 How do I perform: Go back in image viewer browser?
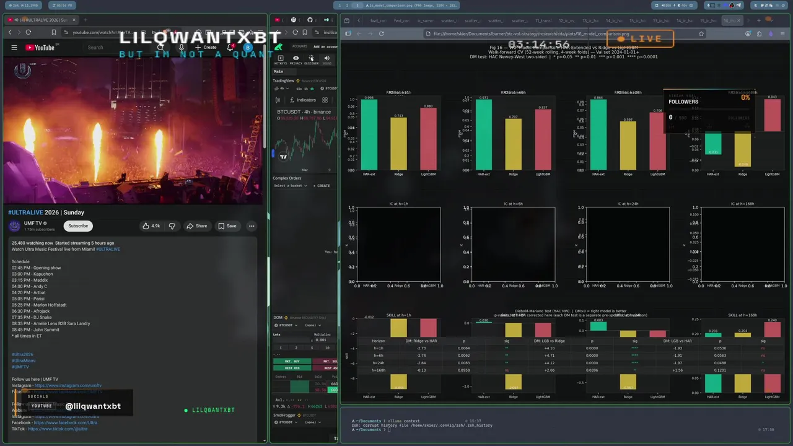click(x=359, y=33)
